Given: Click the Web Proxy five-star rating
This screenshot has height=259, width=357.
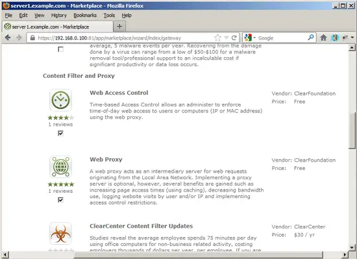Looking at the screenshot, I should [x=61, y=184].
